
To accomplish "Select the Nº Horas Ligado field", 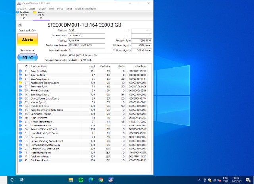I will coord(141,50).
